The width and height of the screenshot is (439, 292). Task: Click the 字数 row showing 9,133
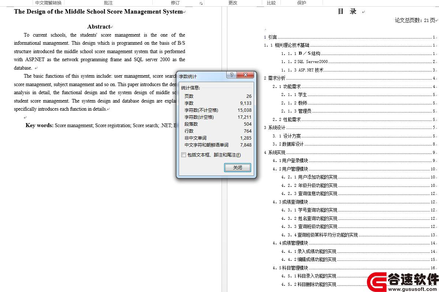click(218, 103)
